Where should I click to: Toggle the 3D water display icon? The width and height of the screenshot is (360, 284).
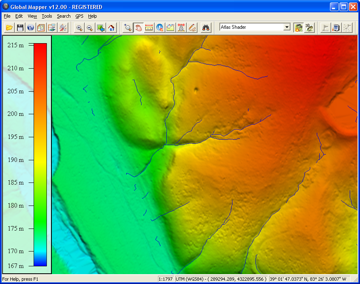click(x=309, y=28)
